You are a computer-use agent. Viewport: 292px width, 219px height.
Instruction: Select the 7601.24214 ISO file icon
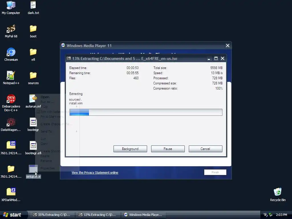[11, 148]
